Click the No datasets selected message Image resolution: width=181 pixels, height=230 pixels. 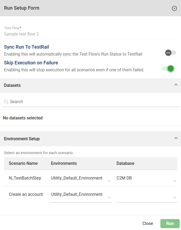23,118
